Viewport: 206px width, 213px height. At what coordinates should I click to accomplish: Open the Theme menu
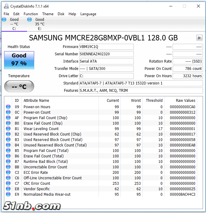(x=48, y=14)
